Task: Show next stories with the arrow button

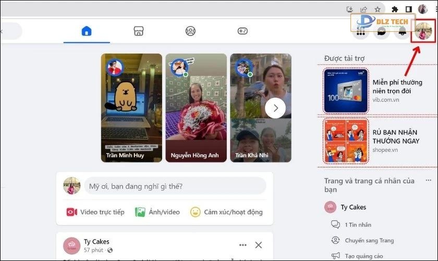Action: click(275, 108)
